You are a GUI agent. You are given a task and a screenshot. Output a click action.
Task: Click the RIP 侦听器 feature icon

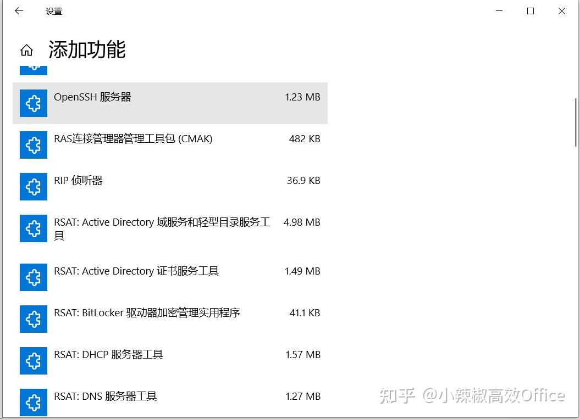(34, 187)
